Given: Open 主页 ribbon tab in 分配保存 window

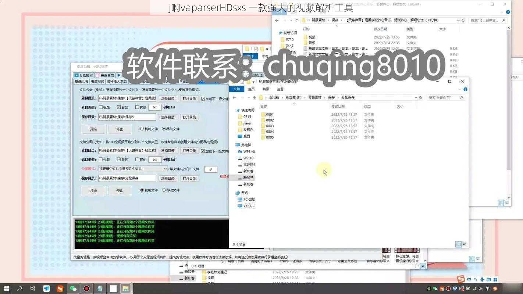Looking at the screenshot, I should point(251,89).
